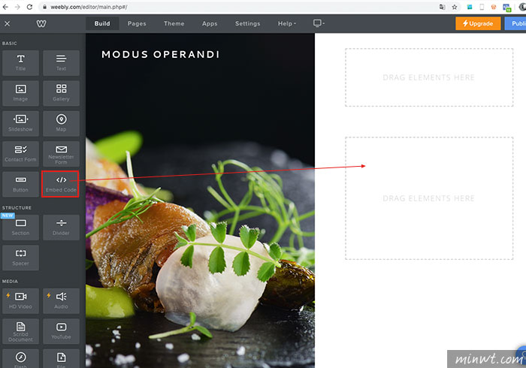
Task: Select the Contact Form element
Action: tap(20, 154)
